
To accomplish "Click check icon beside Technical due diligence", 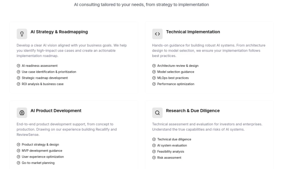I will (154, 139).
